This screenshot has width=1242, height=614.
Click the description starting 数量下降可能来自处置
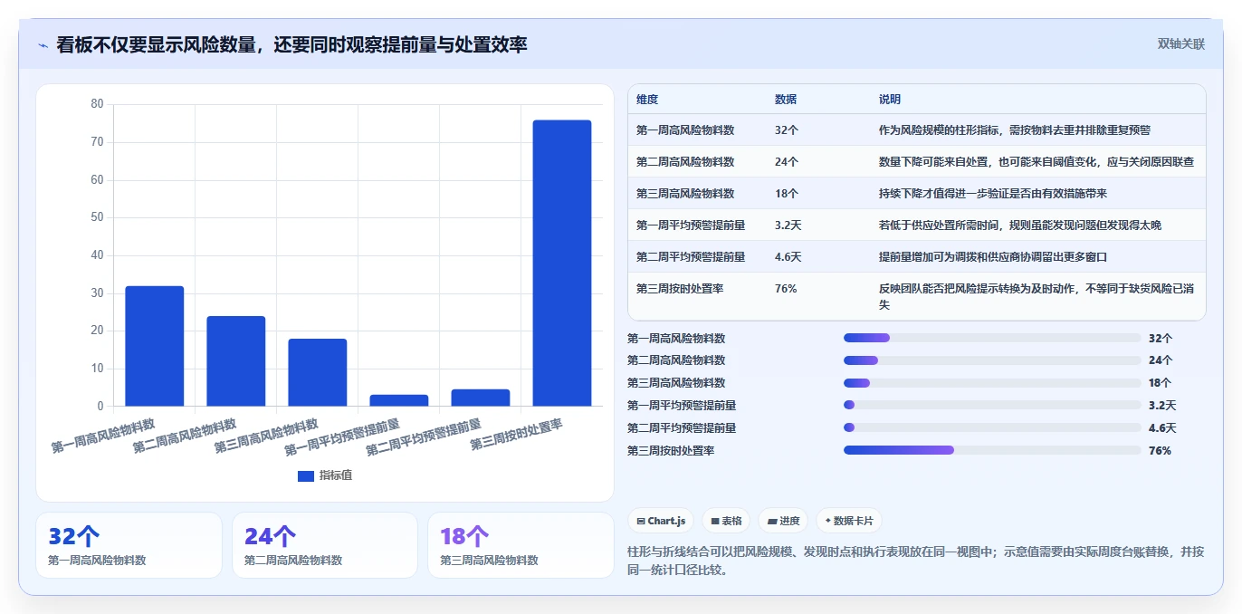(1037, 162)
